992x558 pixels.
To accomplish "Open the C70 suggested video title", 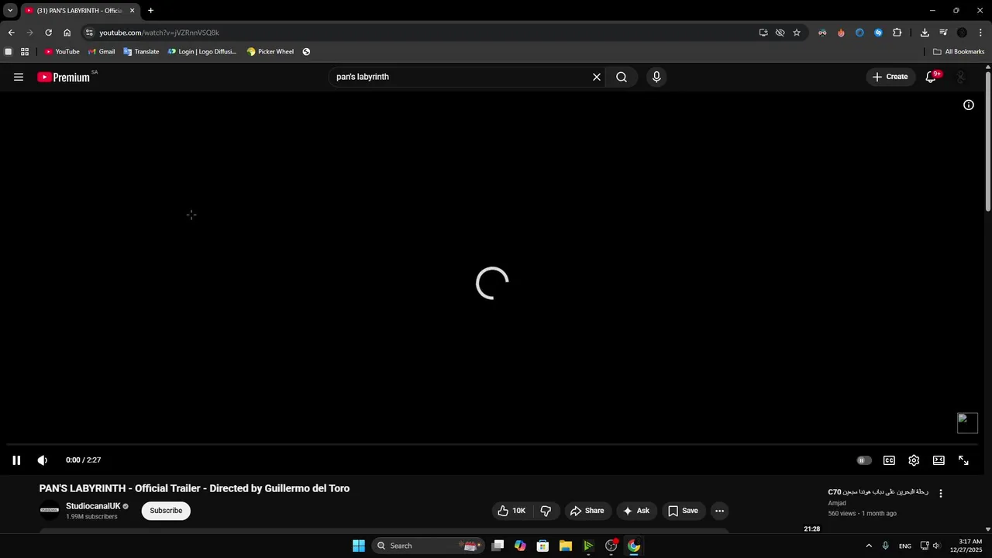I will tap(878, 492).
